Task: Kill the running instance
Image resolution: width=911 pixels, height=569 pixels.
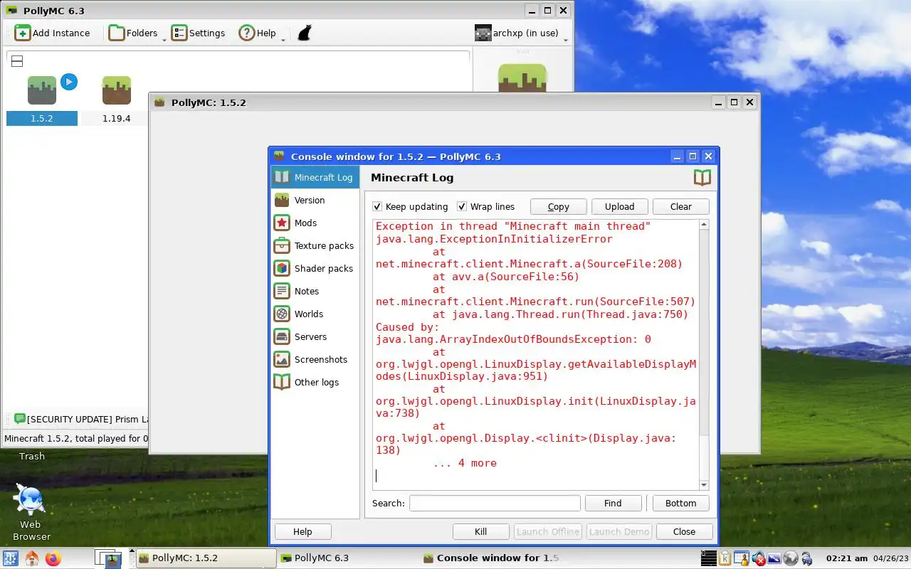Action: click(481, 531)
